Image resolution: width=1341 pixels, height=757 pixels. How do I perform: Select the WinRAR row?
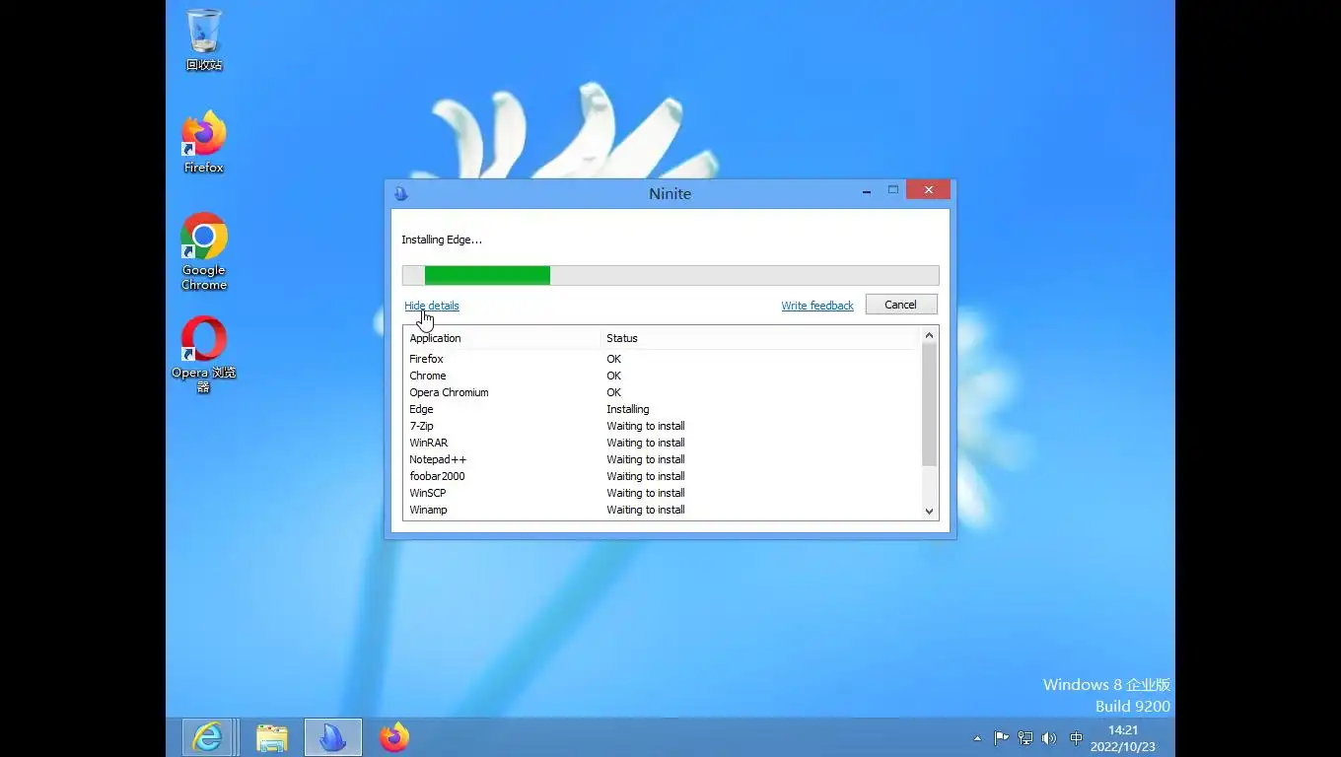(662, 443)
